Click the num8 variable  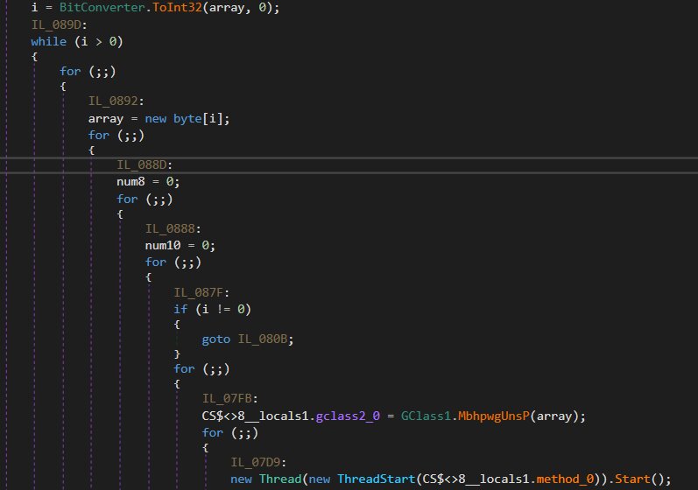coord(130,181)
